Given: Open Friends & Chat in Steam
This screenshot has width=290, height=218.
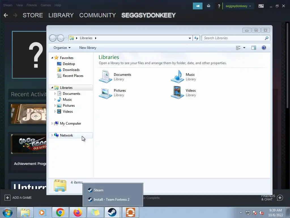Looking at the screenshot, I should [272, 198].
